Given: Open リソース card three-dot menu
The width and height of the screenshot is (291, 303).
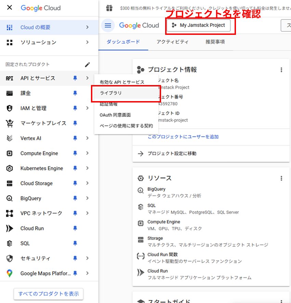Looking at the screenshot, I should coord(281,178).
